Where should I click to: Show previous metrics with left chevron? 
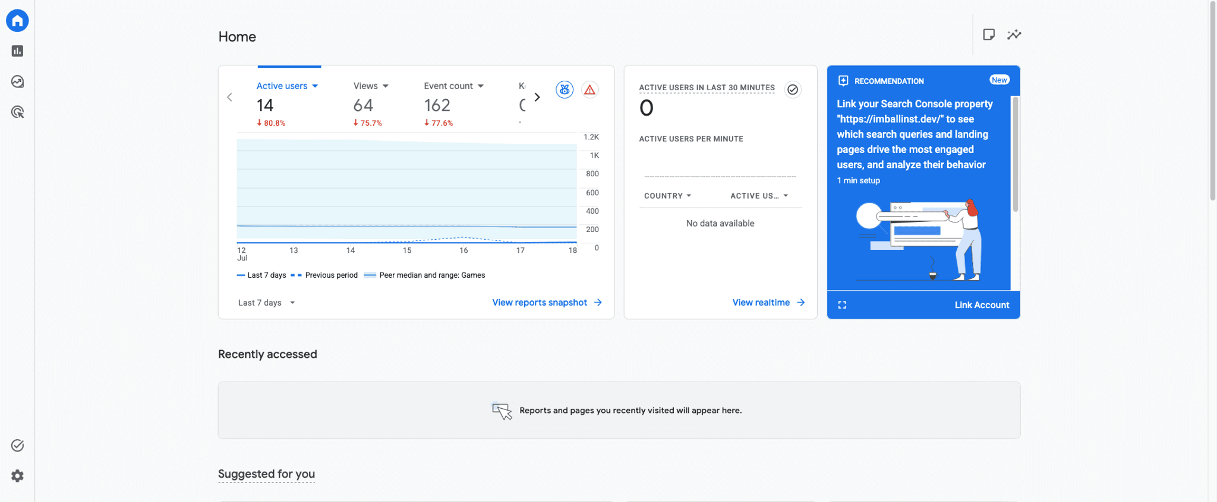click(x=229, y=97)
